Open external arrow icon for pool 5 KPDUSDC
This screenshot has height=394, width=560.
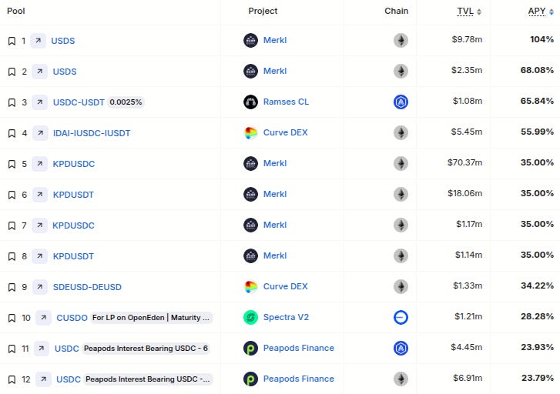tap(40, 163)
